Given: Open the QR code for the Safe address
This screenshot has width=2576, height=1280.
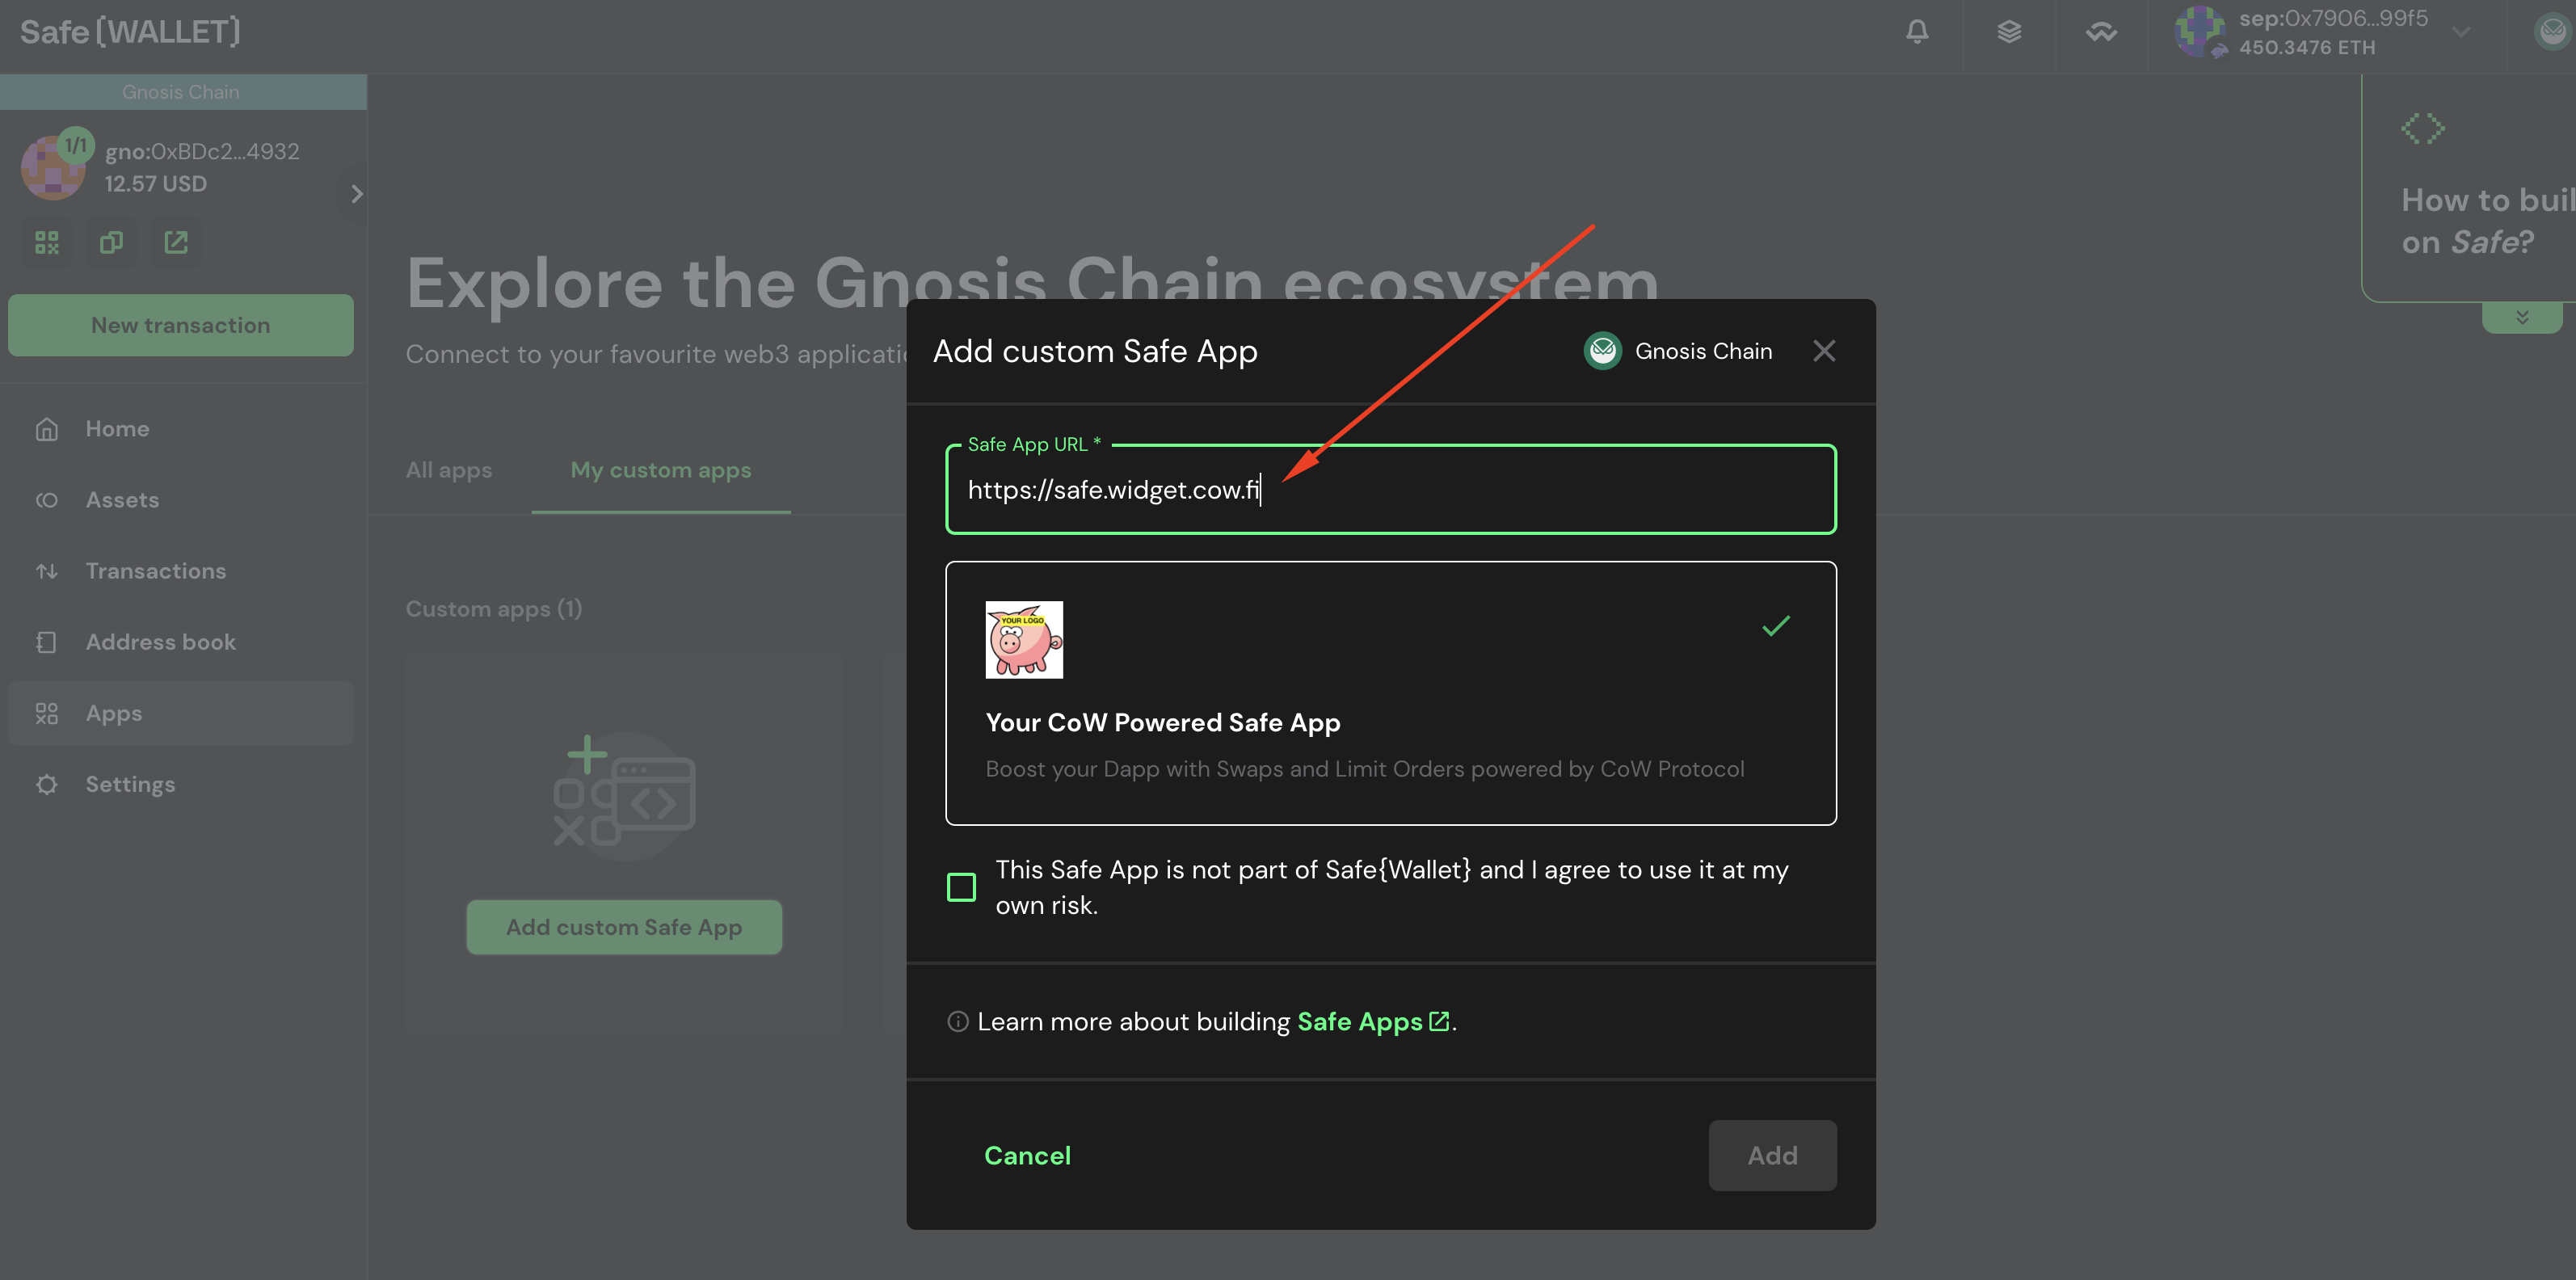Looking at the screenshot, I should click(x=46, y=242).
